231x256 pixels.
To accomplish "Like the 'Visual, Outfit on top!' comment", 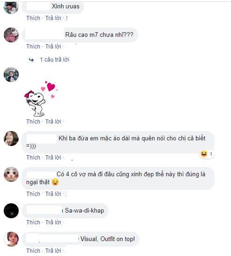I will click(33, 250).
